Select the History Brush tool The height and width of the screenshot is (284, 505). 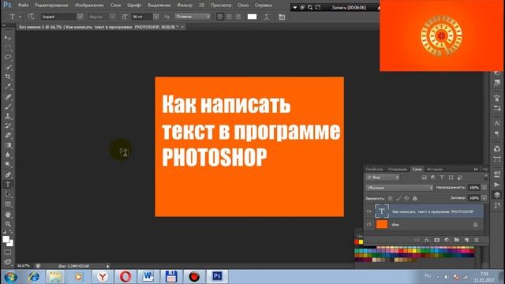(x=8, y=125)
